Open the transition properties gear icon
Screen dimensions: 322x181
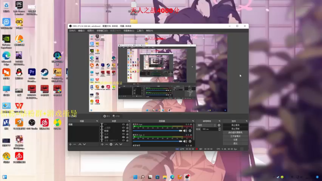(219, 125)
